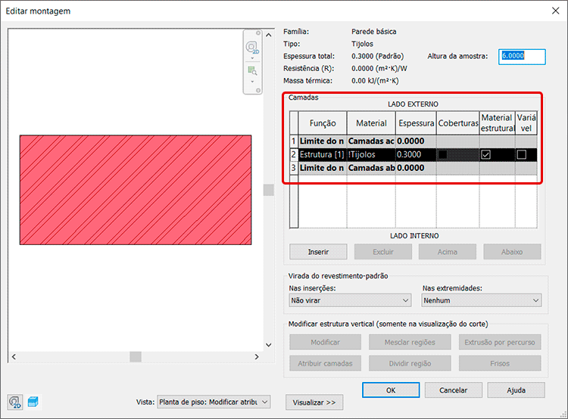Toggle Material estrutural checkbox for Tijolos row
Screen dimensions: 568x419
click(x=485, y=155)
